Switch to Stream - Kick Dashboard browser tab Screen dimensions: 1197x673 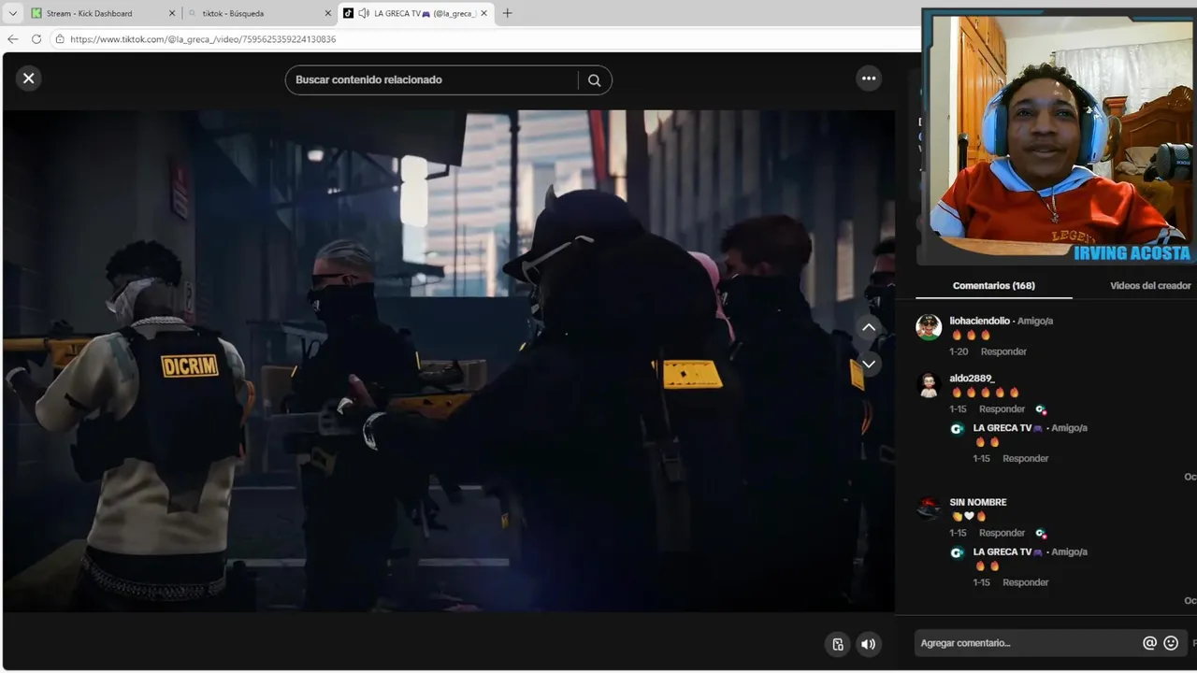click(x=103, y=13)
